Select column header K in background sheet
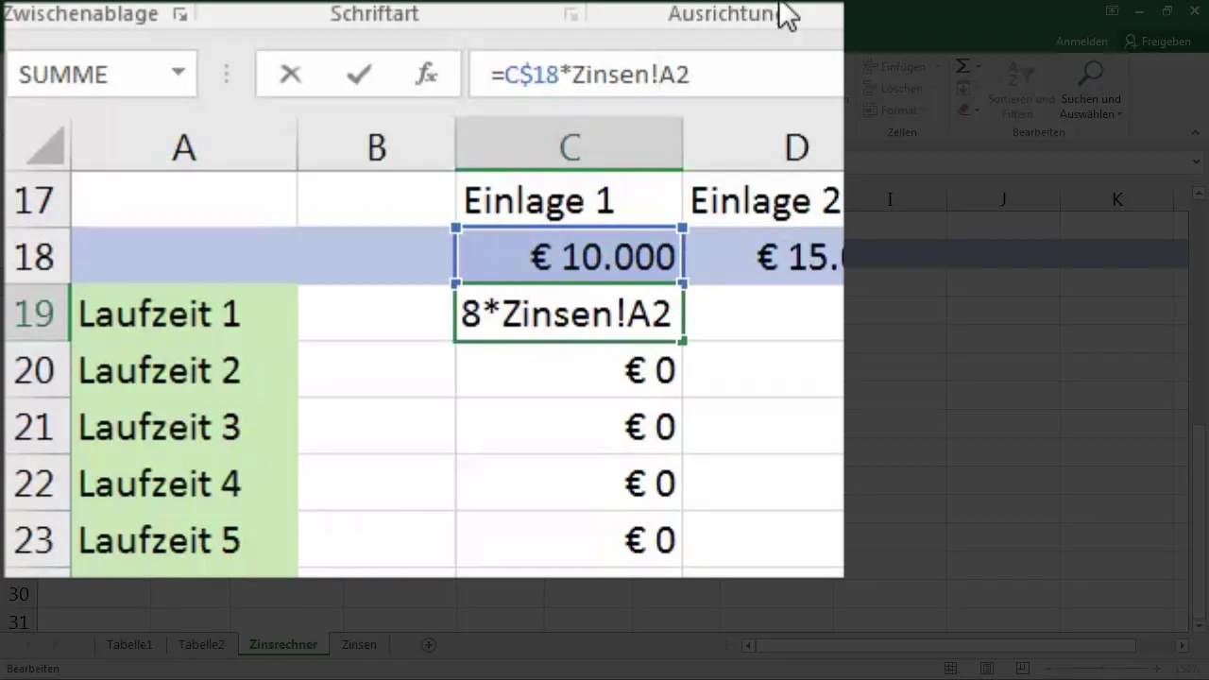Viewport: 1209px width, 680px height. tap(1117, 199)
